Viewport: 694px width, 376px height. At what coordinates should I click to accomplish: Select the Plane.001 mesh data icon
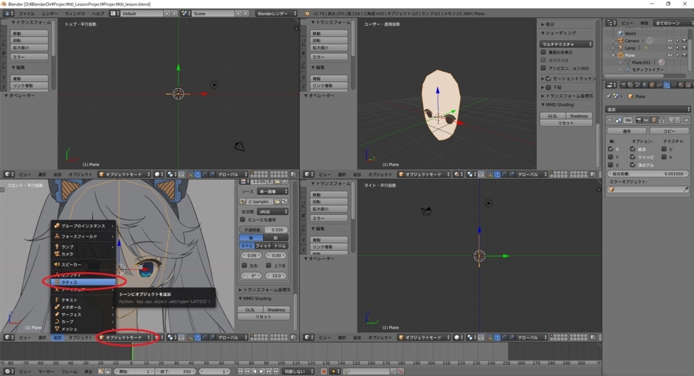click(628, 62)
